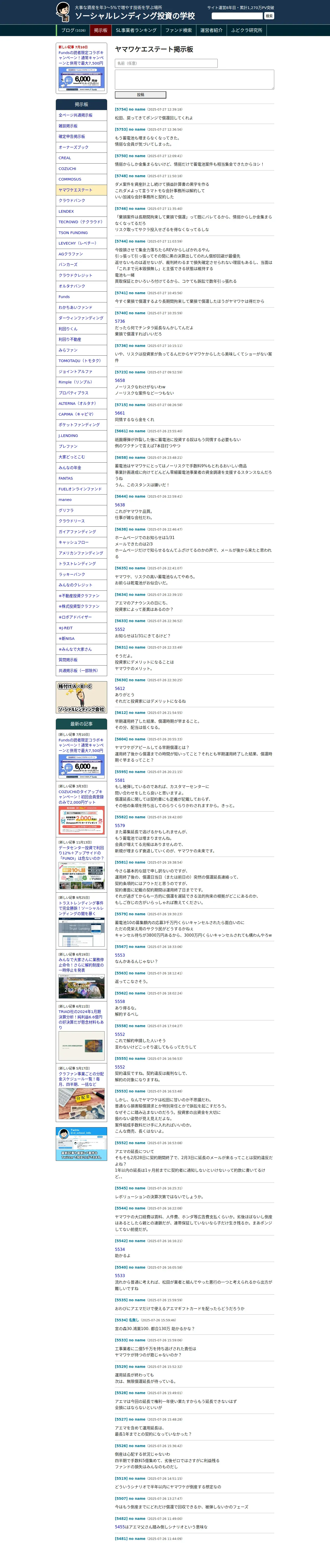Go to the ファンド検索 nav tab
This screenshot has height=1543, width=330.
178,31
